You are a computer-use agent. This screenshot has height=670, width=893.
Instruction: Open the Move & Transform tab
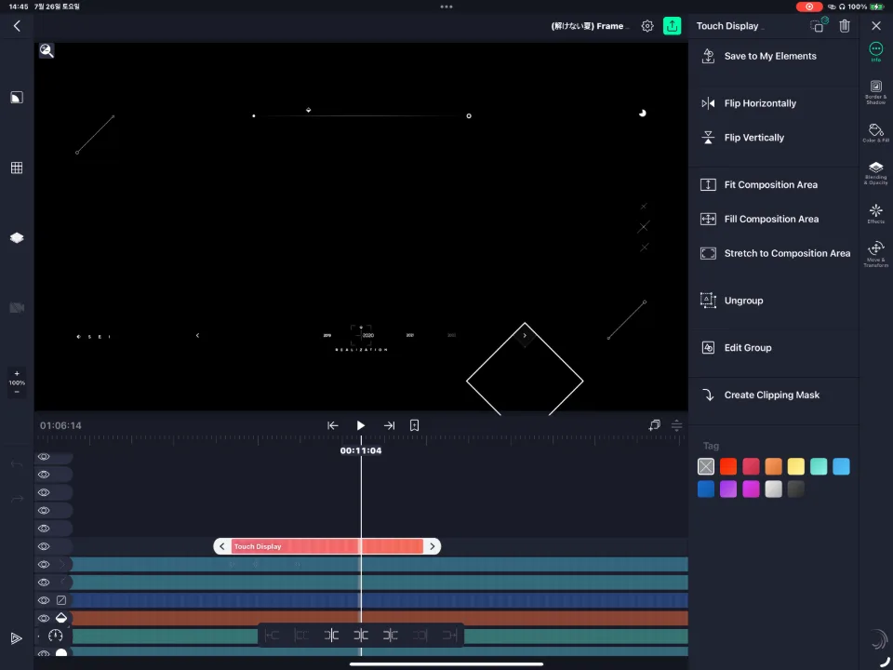[876, 254]
